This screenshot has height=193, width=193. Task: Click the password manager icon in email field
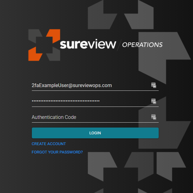pos(154,85)
